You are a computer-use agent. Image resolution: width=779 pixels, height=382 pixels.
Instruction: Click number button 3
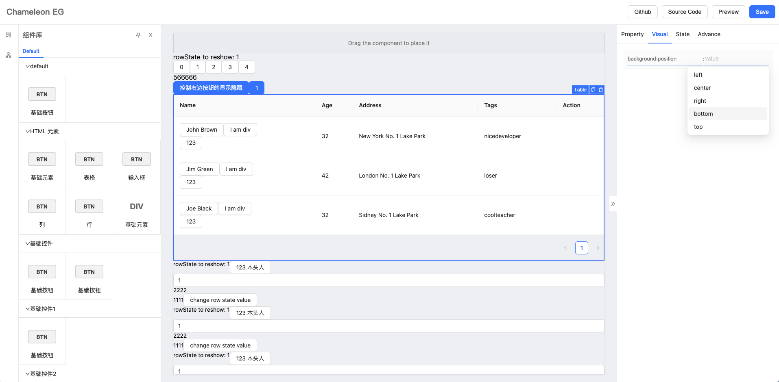[x=230, y=67]
